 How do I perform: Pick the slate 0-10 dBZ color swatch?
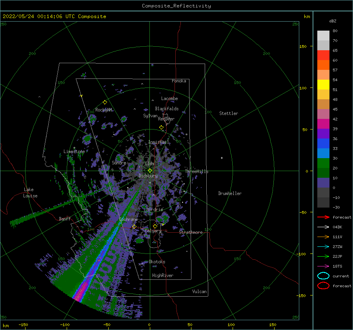point(323,183)
